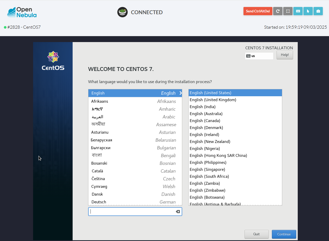Select Čeština in the language list
The height and width of the screenshot is (241, 329).
(135, 179)
